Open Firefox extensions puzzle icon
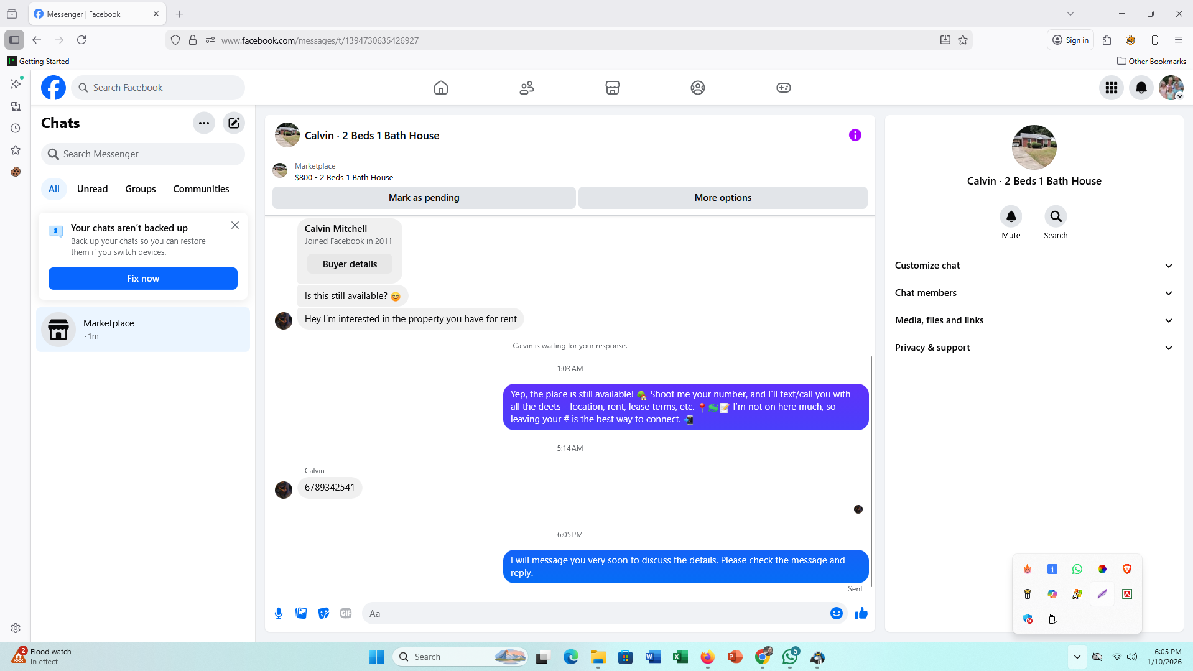Viewport: 1193px width, 671px height. click(x=1107, y=40)
